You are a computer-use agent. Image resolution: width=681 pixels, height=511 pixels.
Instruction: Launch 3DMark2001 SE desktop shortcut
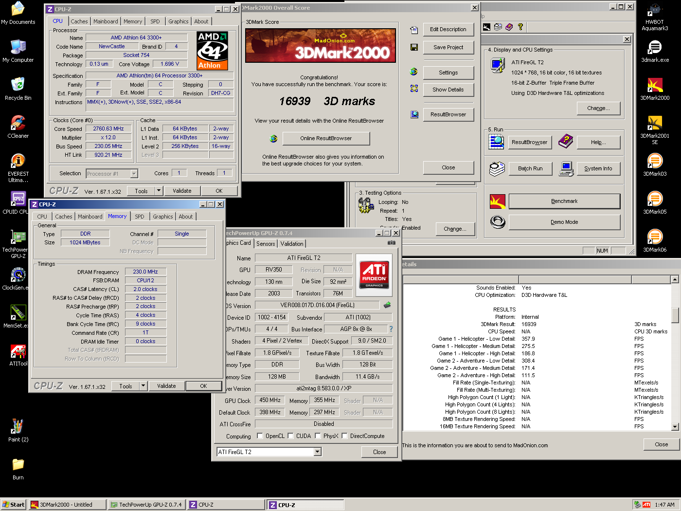coord(655,130)
